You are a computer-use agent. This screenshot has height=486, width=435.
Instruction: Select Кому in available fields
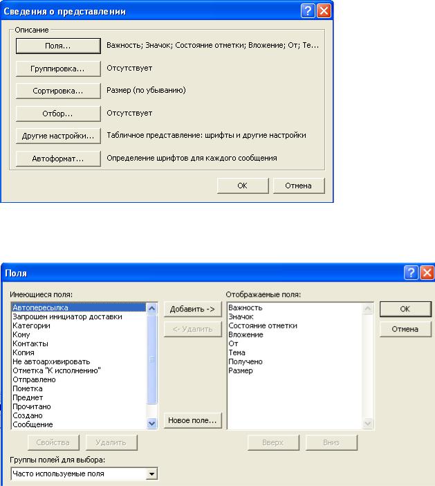(x=79, y=334)
